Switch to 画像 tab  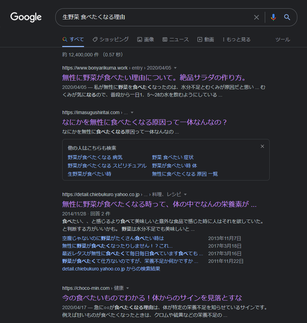(x=146, y=39)
